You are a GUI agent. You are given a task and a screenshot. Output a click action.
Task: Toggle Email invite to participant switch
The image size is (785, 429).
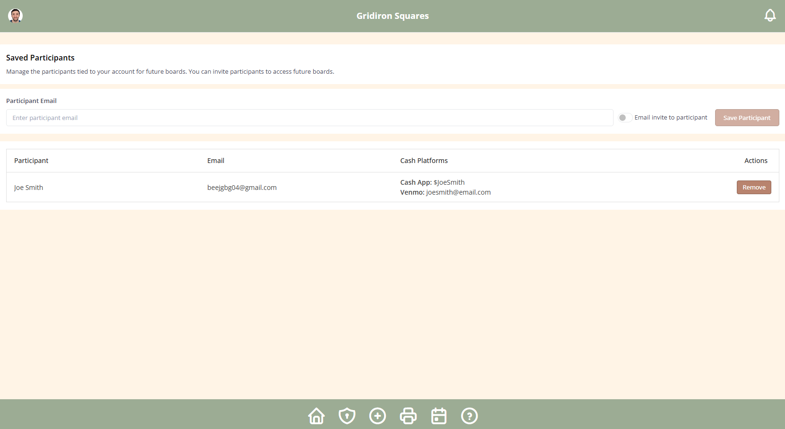point(625,118)
